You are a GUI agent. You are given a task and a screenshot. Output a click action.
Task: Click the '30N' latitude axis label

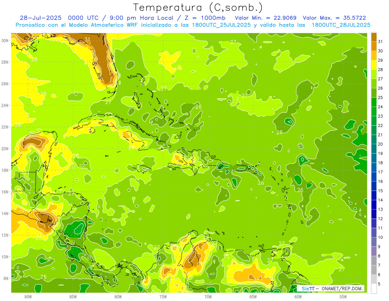(x=5, y=40)
